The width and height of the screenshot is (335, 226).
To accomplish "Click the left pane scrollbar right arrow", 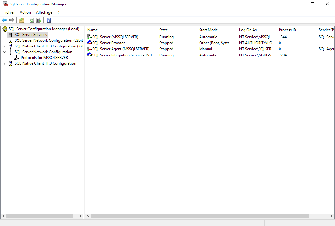I will (x=80, y=216).
